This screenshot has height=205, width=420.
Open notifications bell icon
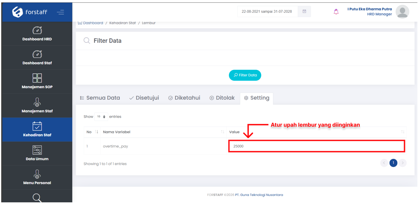pos(336,11)
